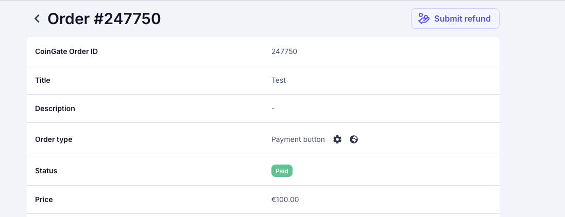Image resolution: width=565 pixels, height=217 pixels.
Task: Click the refund hand icon
Action: (x=424, y=19)
